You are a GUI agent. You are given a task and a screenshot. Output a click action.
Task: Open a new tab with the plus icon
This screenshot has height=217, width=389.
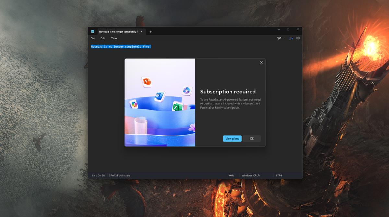coord(150,31)
